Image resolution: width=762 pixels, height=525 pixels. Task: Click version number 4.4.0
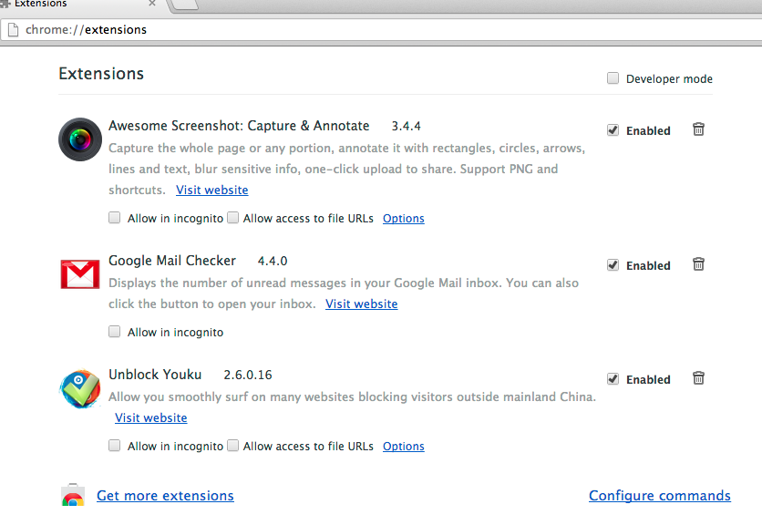pos(273,261)
